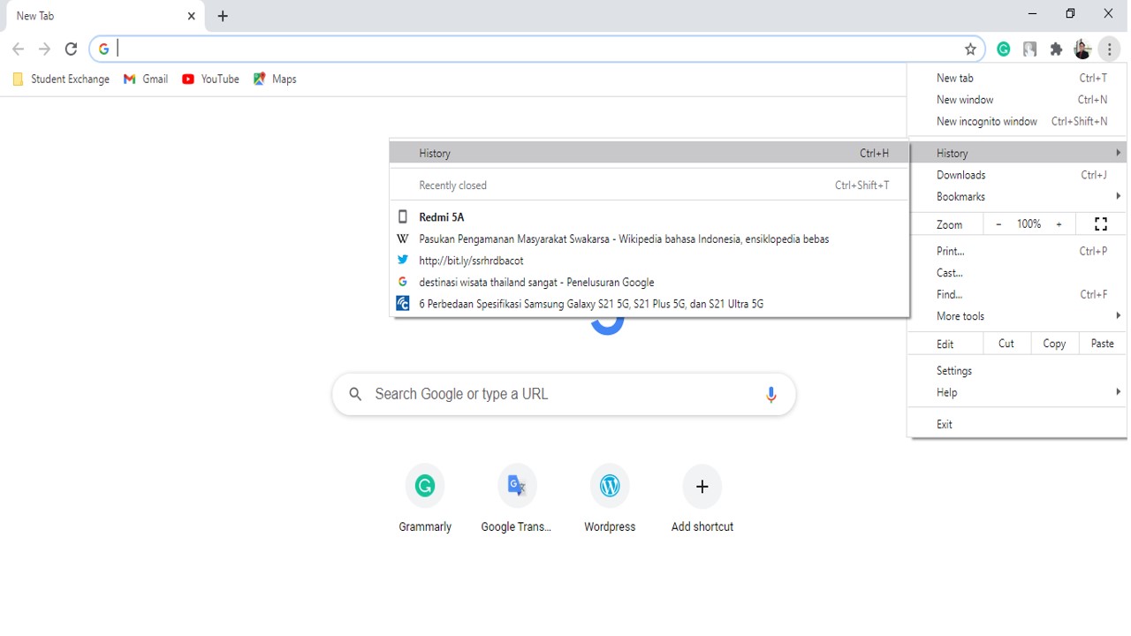This screenshot has width=1131, height=636.
Task: Select Cast from Chrome menu
Action: point(1017,273)
